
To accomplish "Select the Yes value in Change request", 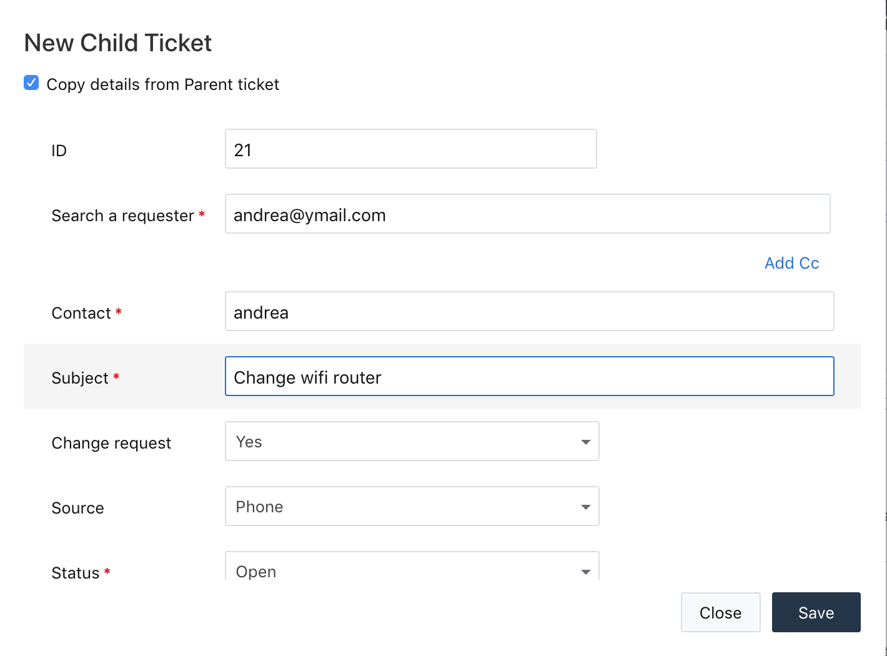I will (x=249, y=441).
